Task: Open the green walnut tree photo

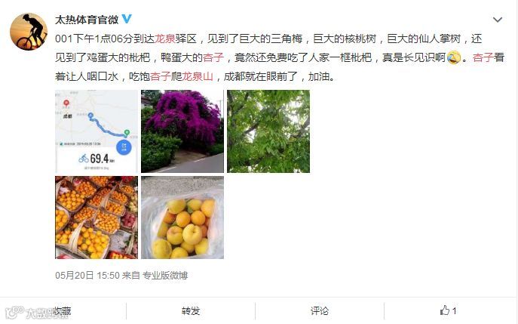Action: 268,131
